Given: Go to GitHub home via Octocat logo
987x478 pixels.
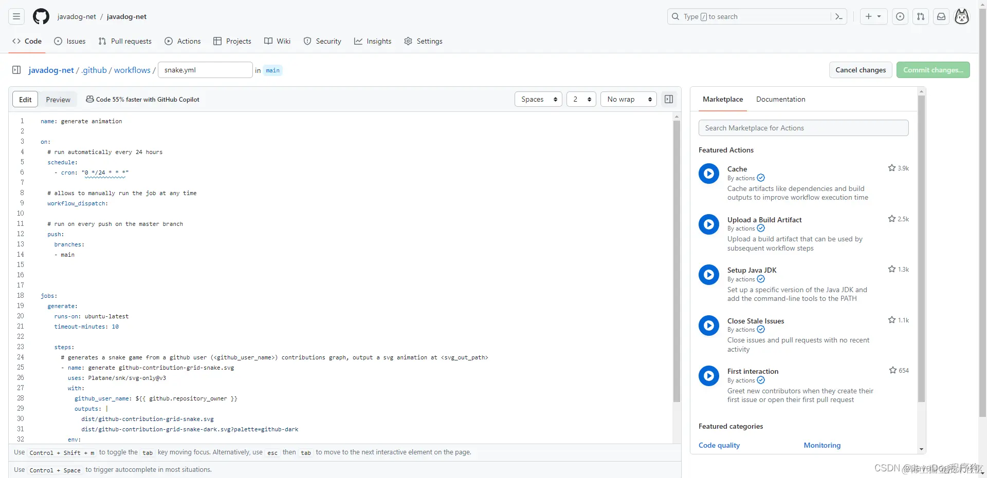Looking at the screenshot, I should [x=41, y=16].
